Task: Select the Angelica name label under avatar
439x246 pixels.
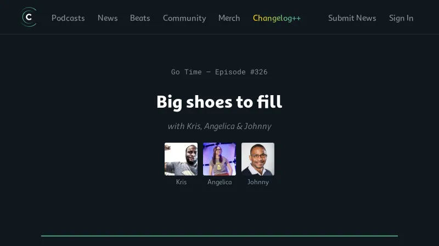Action: 219,182
